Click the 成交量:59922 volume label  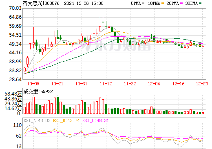38,91
